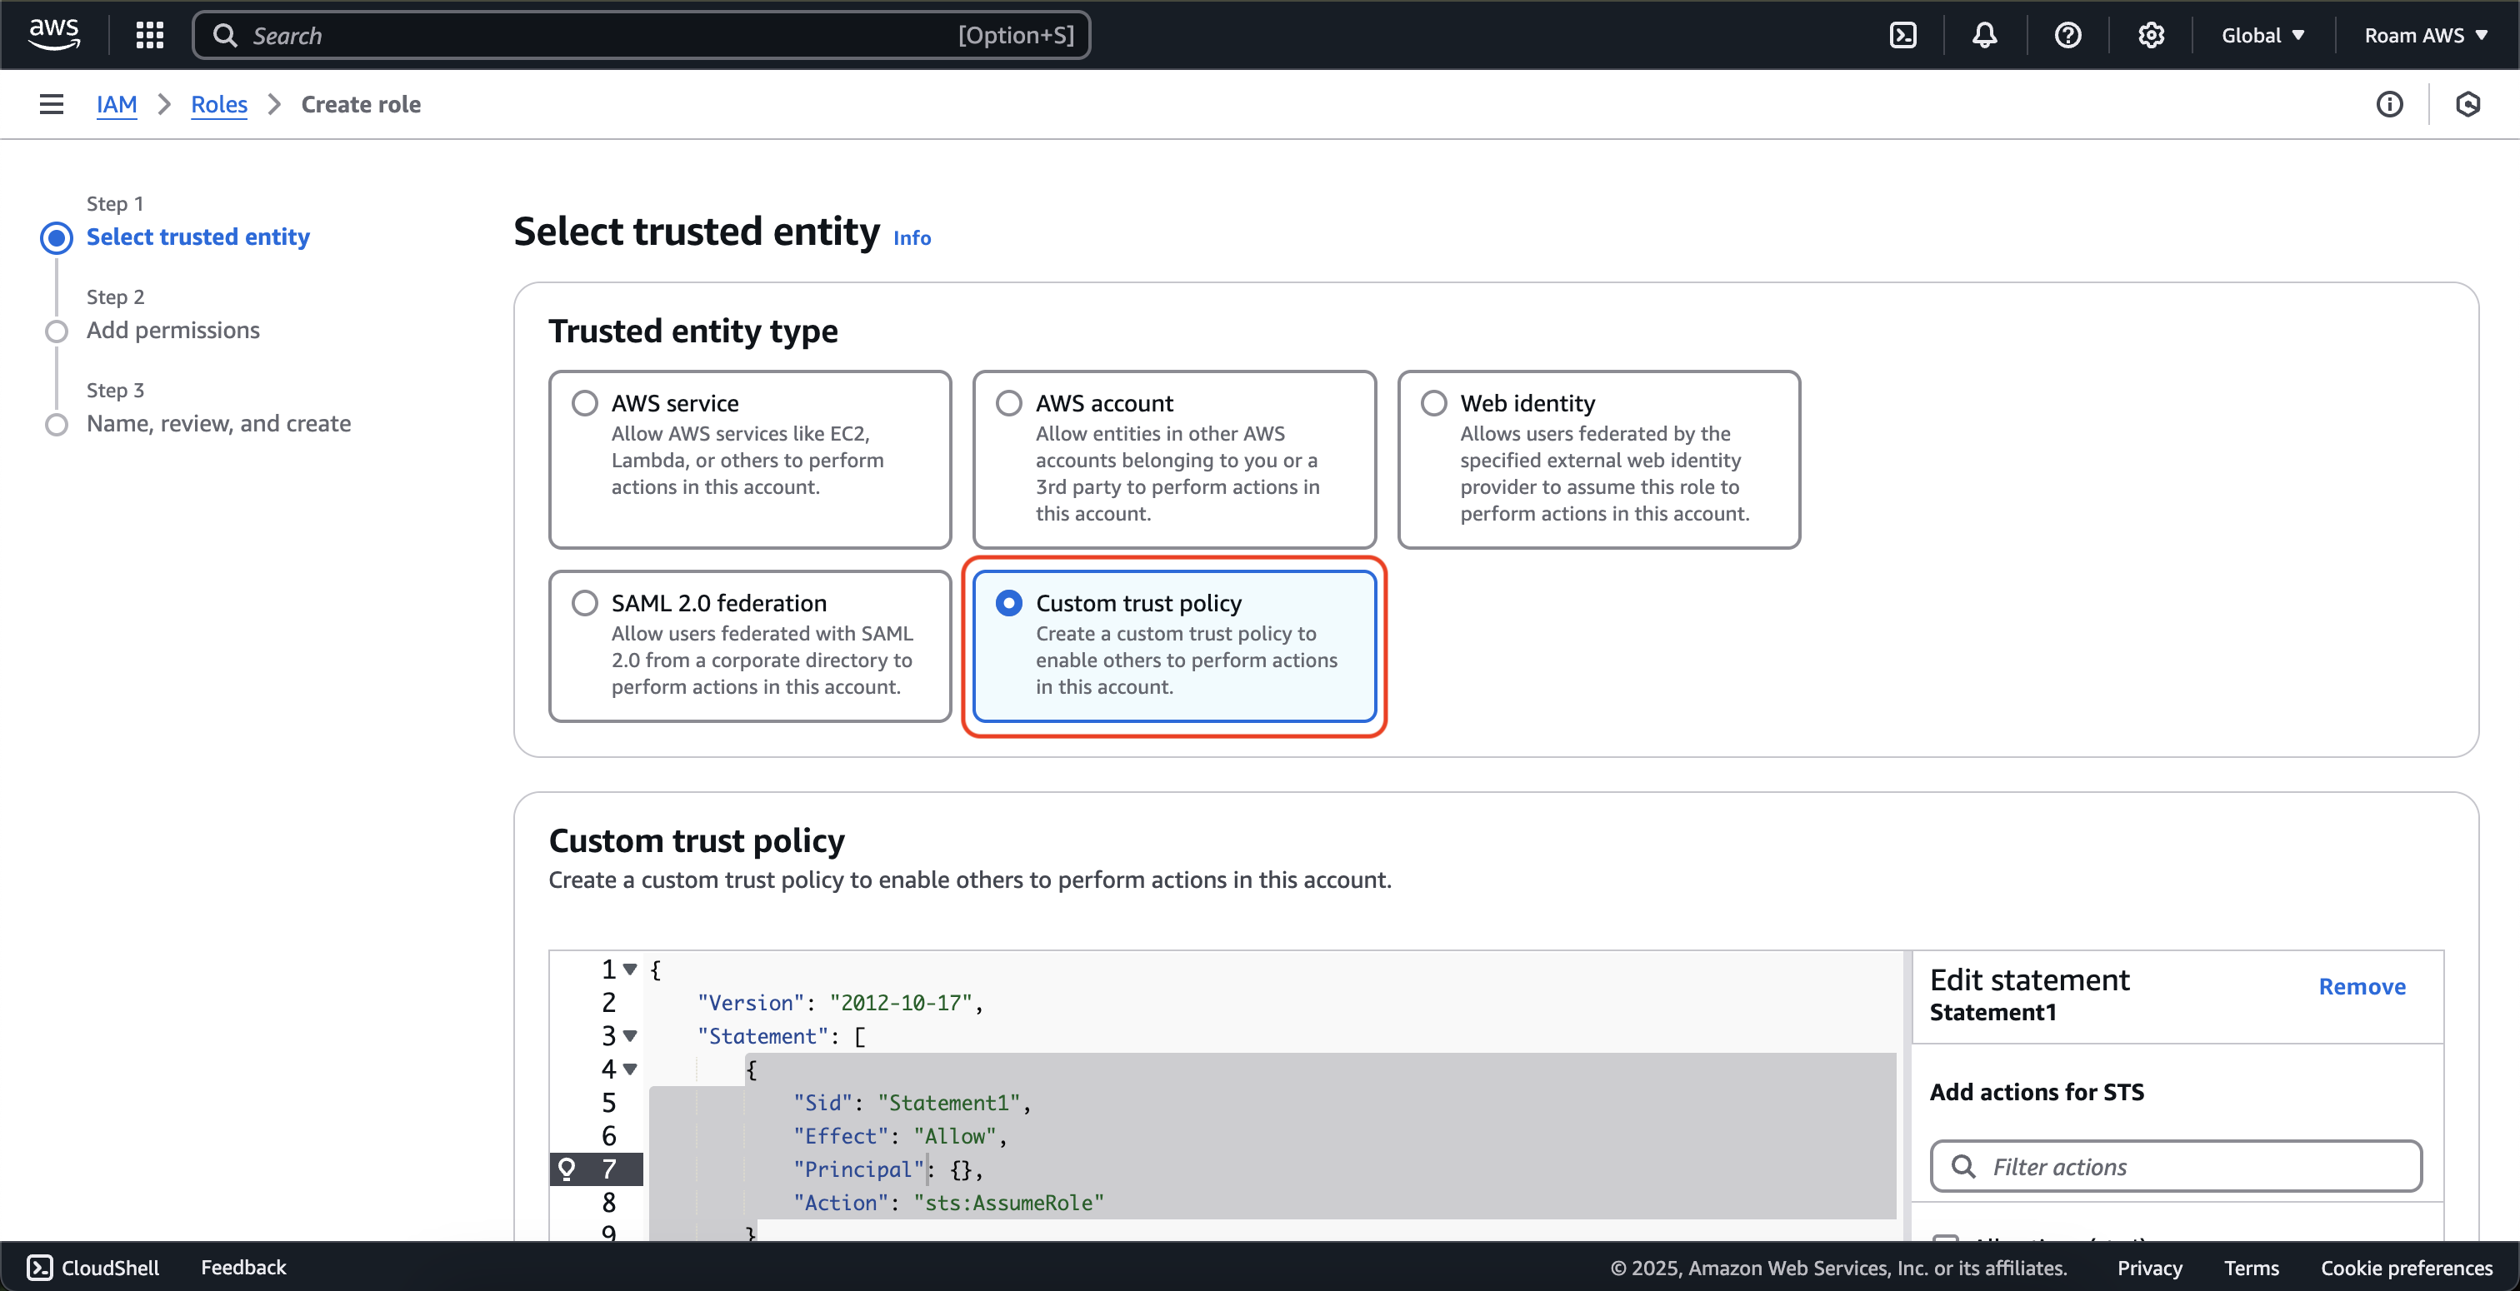The image size is (2520, 1291).
Task: Go to Step 2 Add permissions
Action: coord(173,330)
